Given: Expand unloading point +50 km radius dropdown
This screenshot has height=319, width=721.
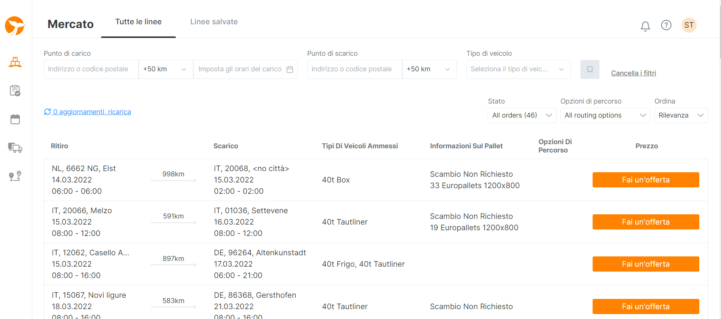Looking at the screenshot, I should tap(429, 69).
